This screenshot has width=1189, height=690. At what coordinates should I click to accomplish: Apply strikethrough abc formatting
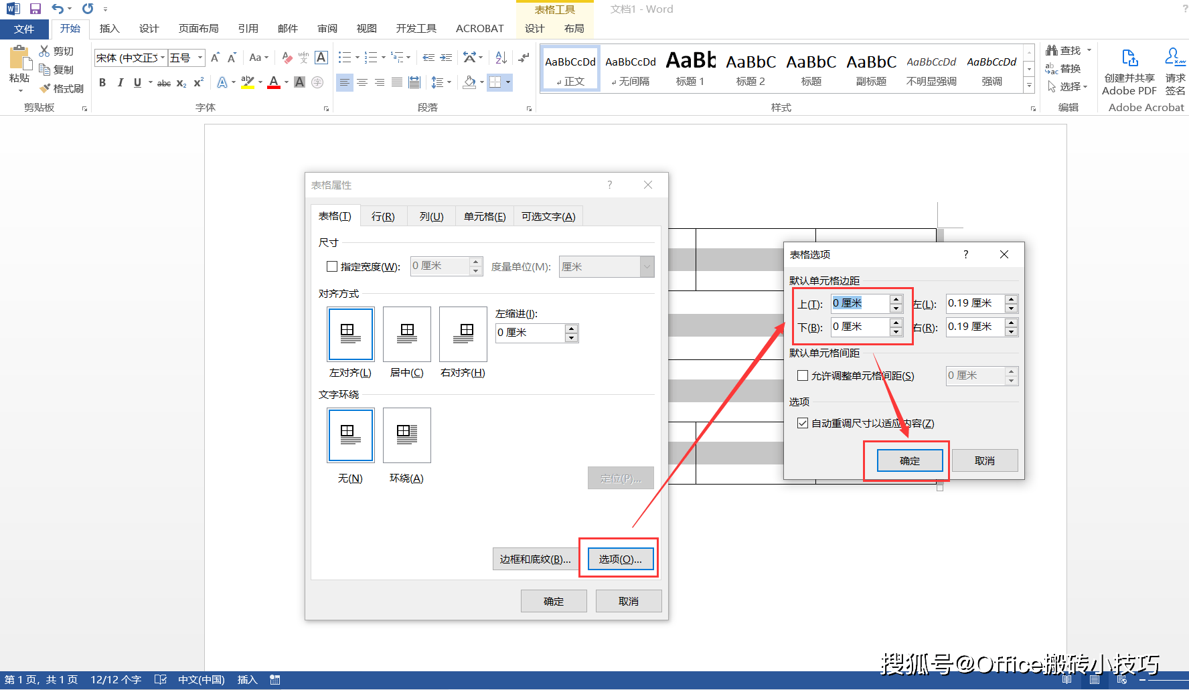[x=163, y=83]
